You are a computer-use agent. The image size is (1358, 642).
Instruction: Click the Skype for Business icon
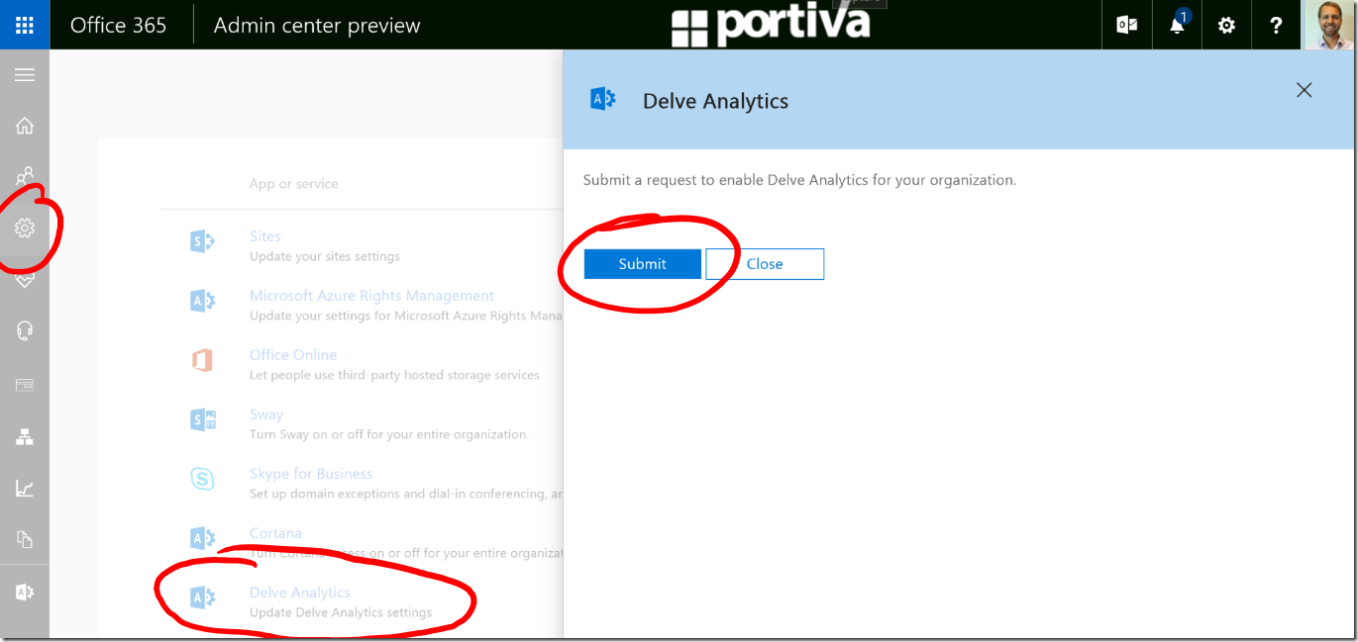202,479
